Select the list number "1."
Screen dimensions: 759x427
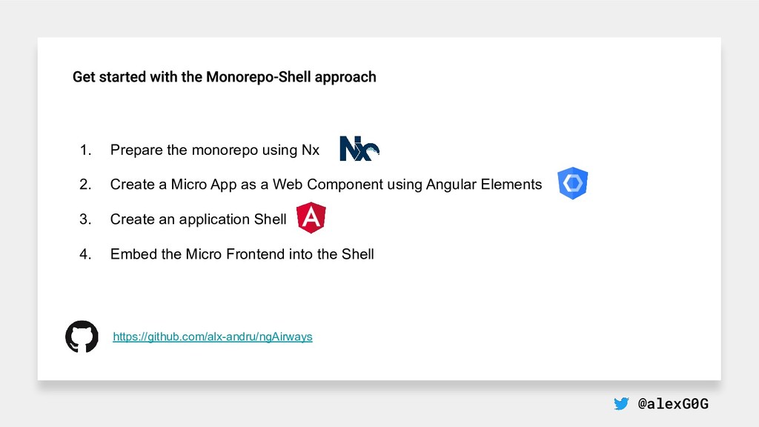[85, 150]
